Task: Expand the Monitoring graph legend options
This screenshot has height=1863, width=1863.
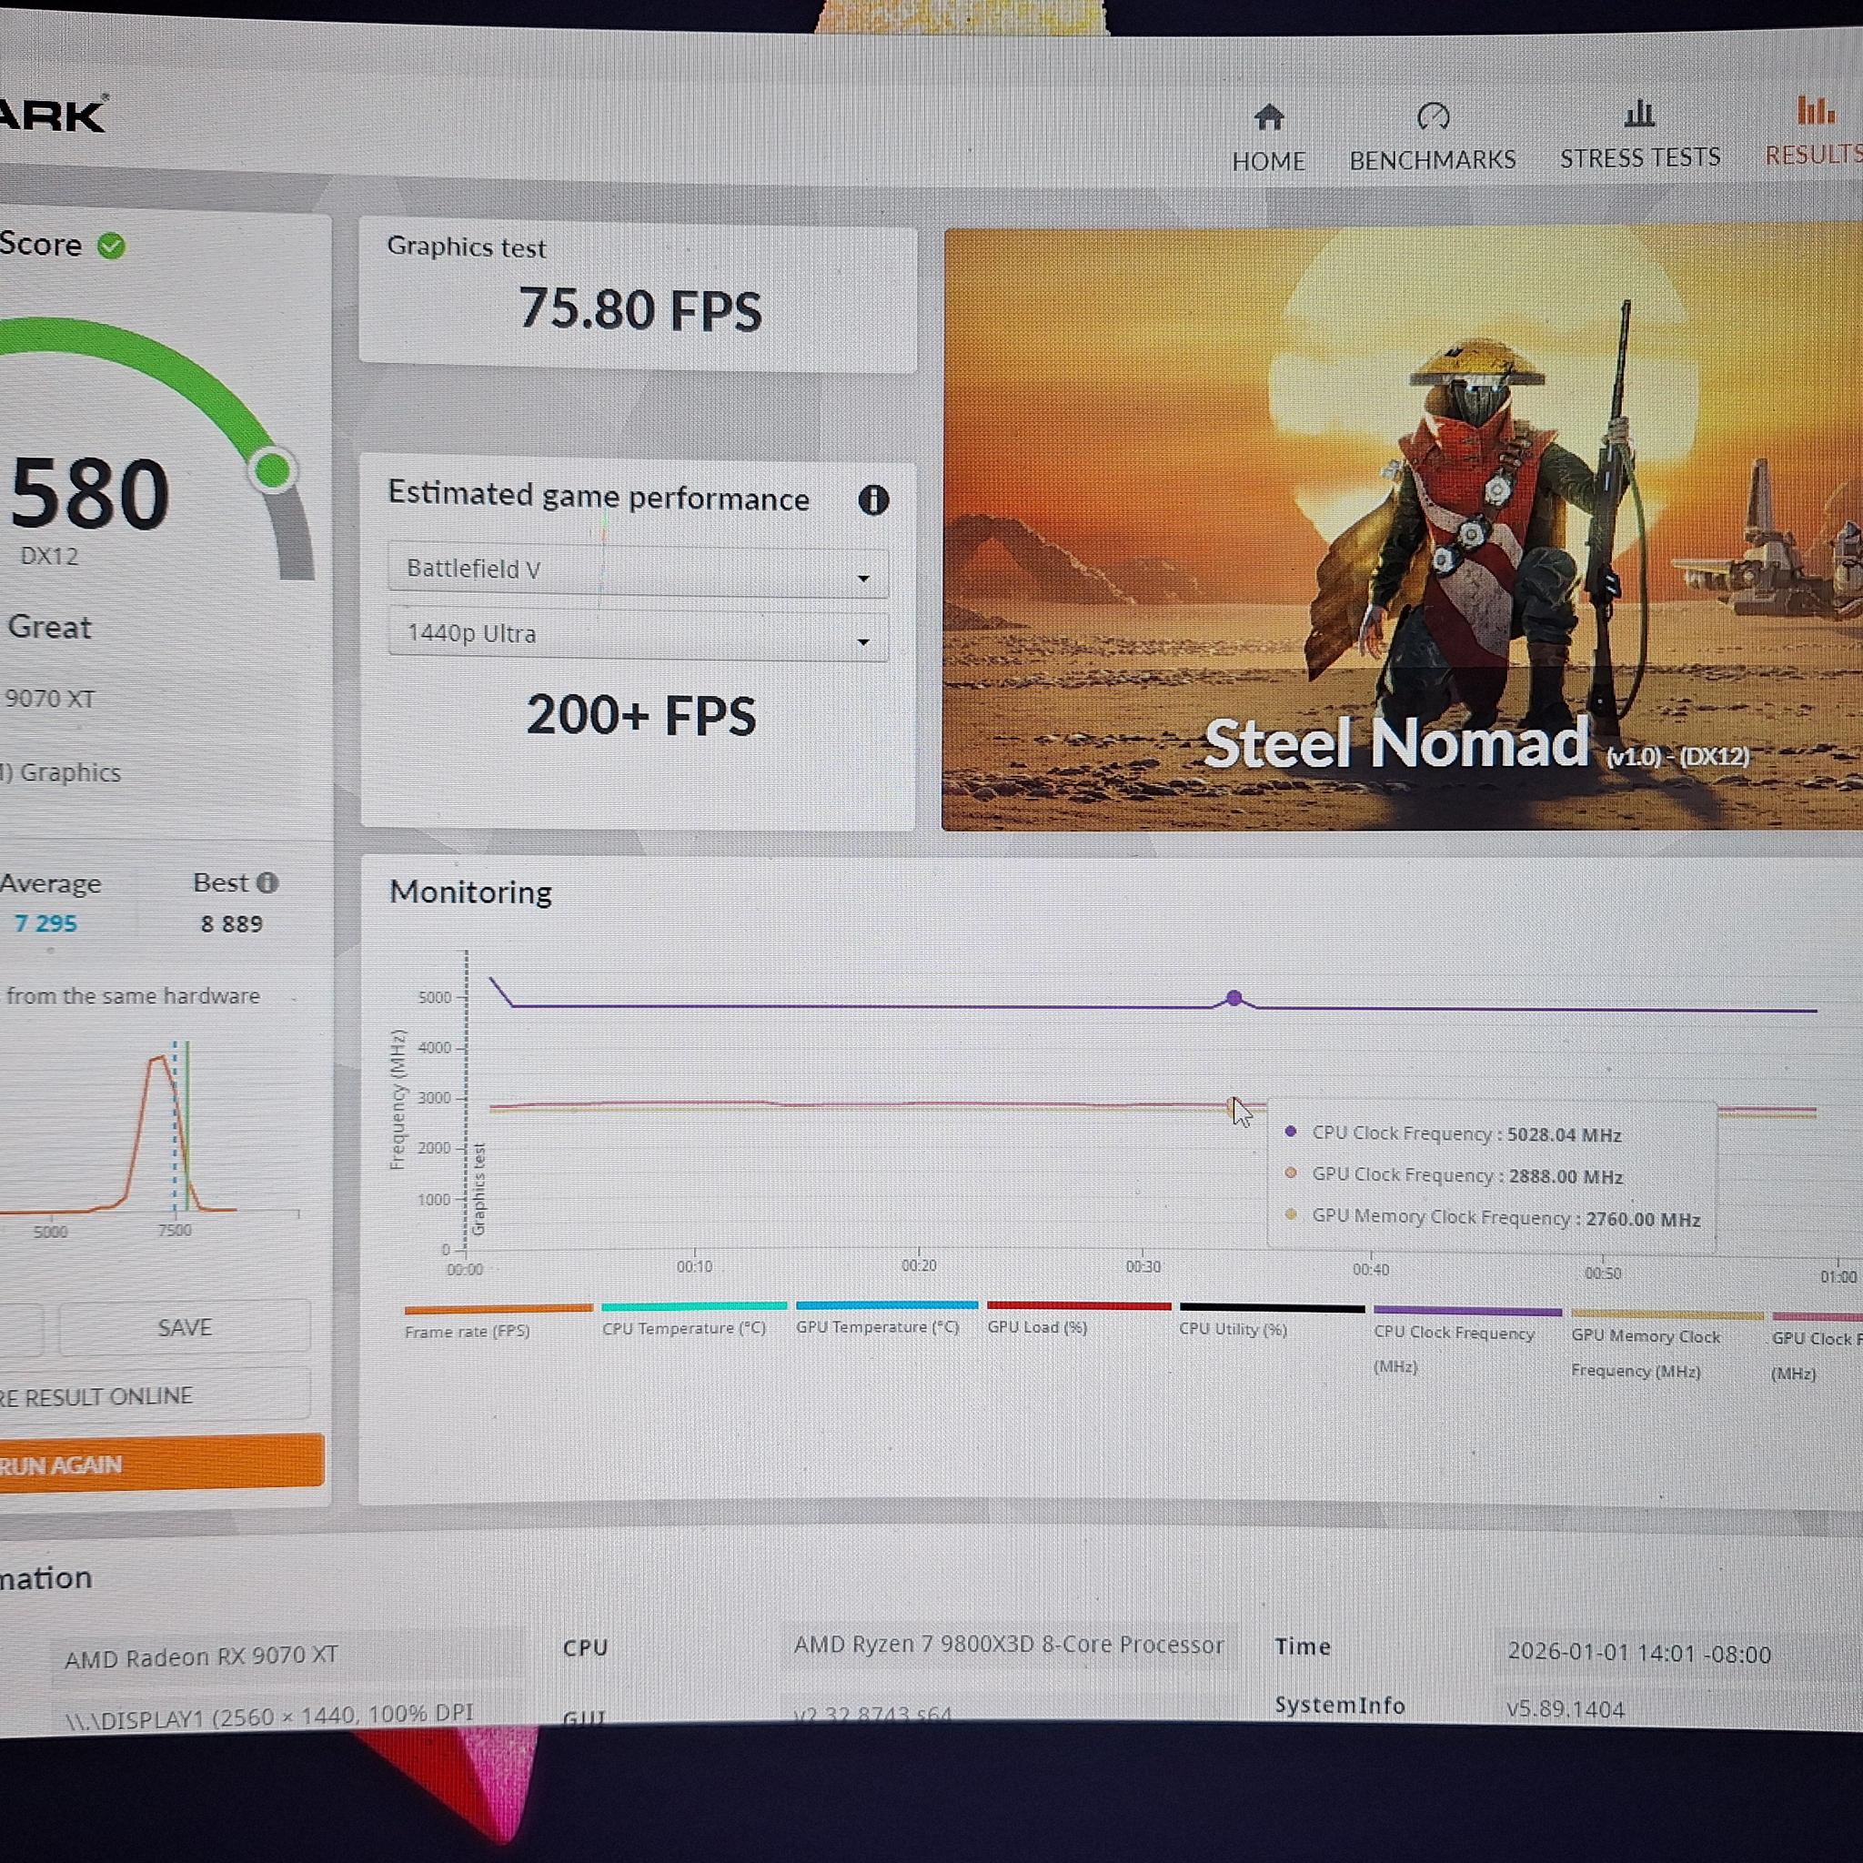Action: (x=470, y=892)
